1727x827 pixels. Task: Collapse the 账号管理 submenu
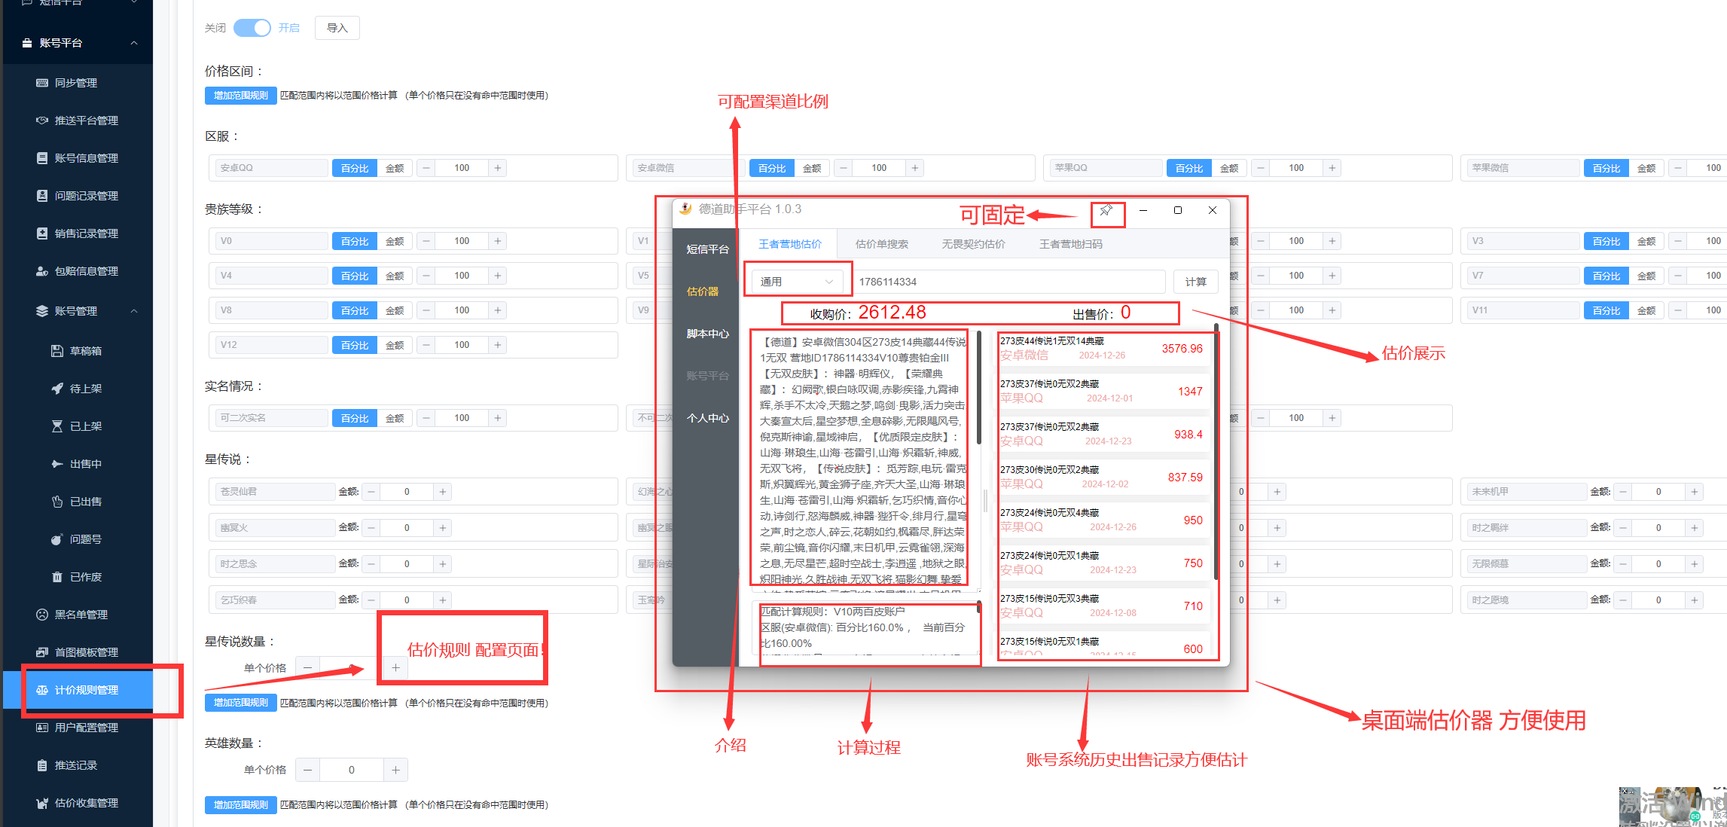point(134,311)
